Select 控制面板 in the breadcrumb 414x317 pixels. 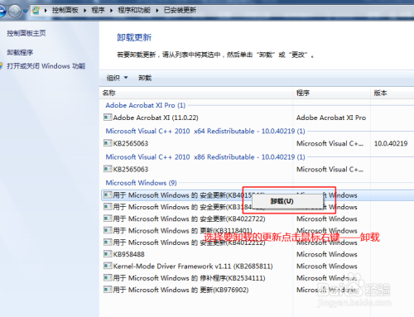[x=65, y=11]
